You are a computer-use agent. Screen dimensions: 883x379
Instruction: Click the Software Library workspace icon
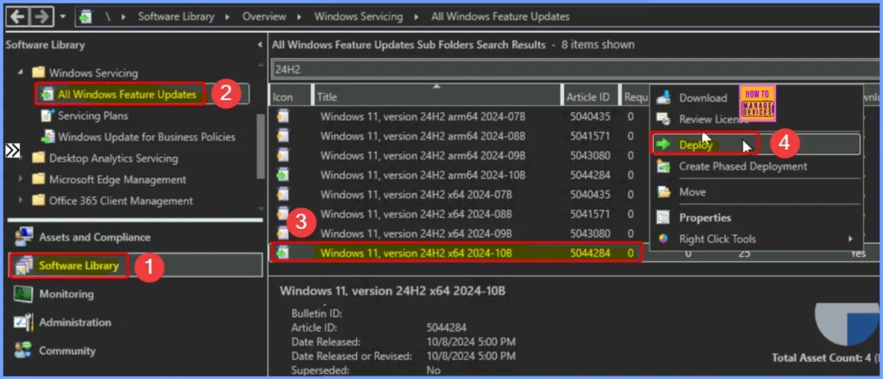[23, 265]
